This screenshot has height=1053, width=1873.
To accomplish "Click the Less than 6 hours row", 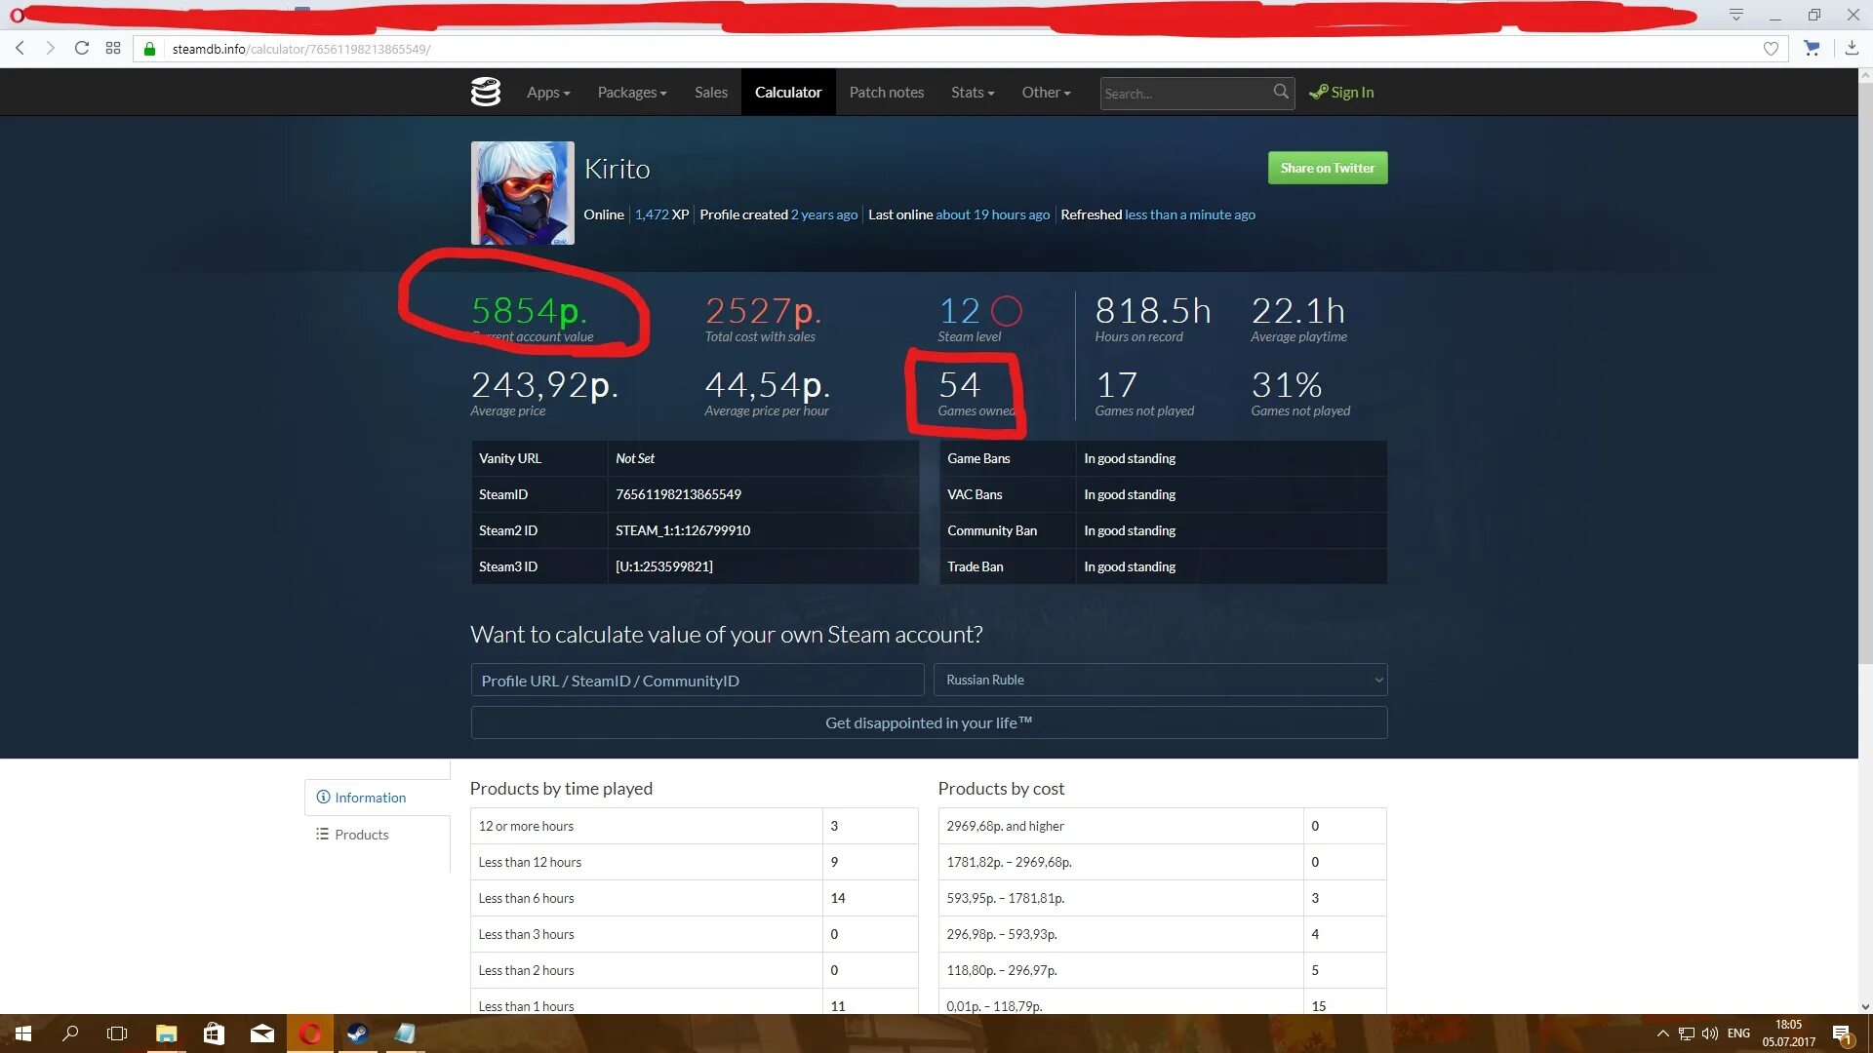I will pos(694,898).
